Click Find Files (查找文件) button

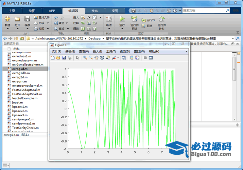click(x=42, y=17)
